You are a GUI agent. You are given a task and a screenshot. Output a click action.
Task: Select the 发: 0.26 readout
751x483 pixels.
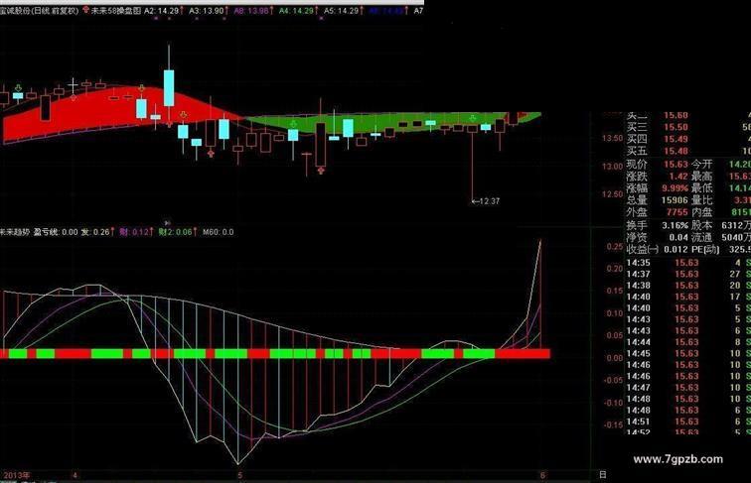point(94,232)
